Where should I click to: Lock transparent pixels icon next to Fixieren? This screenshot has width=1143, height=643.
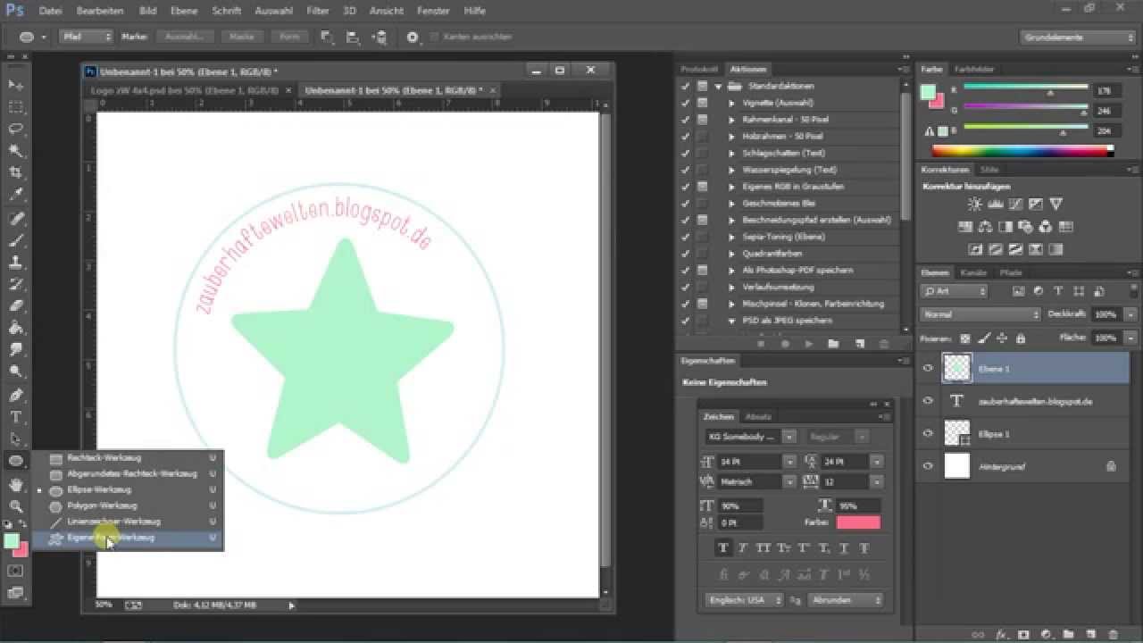click(x=964, y=338)
